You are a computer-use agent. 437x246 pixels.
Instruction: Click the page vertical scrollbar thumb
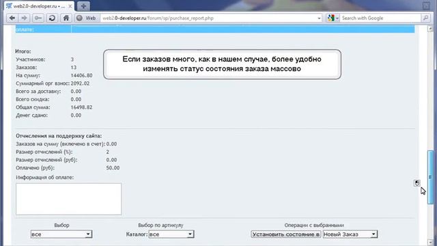tap(431, 177)
